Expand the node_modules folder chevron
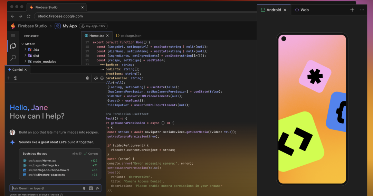The image size is (373, 196). click(x=26, y=61)
